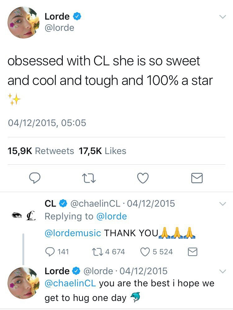Like CL's reply with 5 524 likes
The width and height of the screenshot is (233, 310).
point(145,251)
